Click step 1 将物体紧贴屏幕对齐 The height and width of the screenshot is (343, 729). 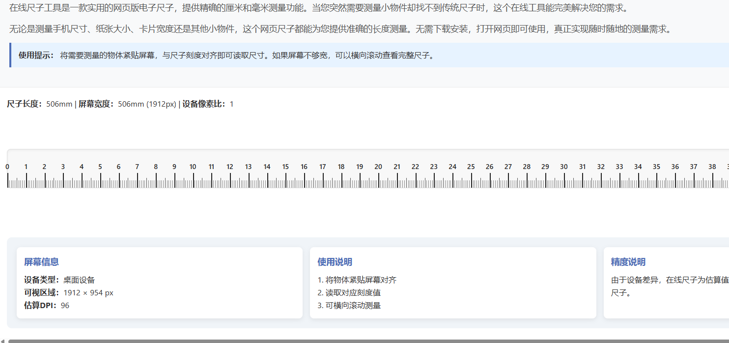[356, 280]
